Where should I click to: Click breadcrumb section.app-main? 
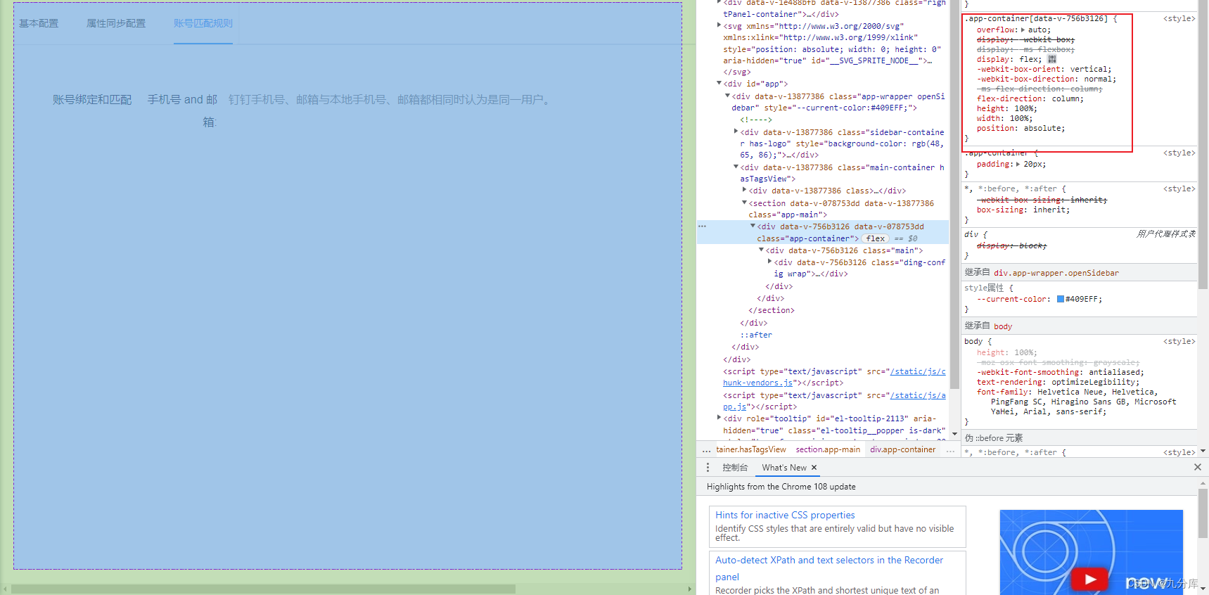(828, 450)
